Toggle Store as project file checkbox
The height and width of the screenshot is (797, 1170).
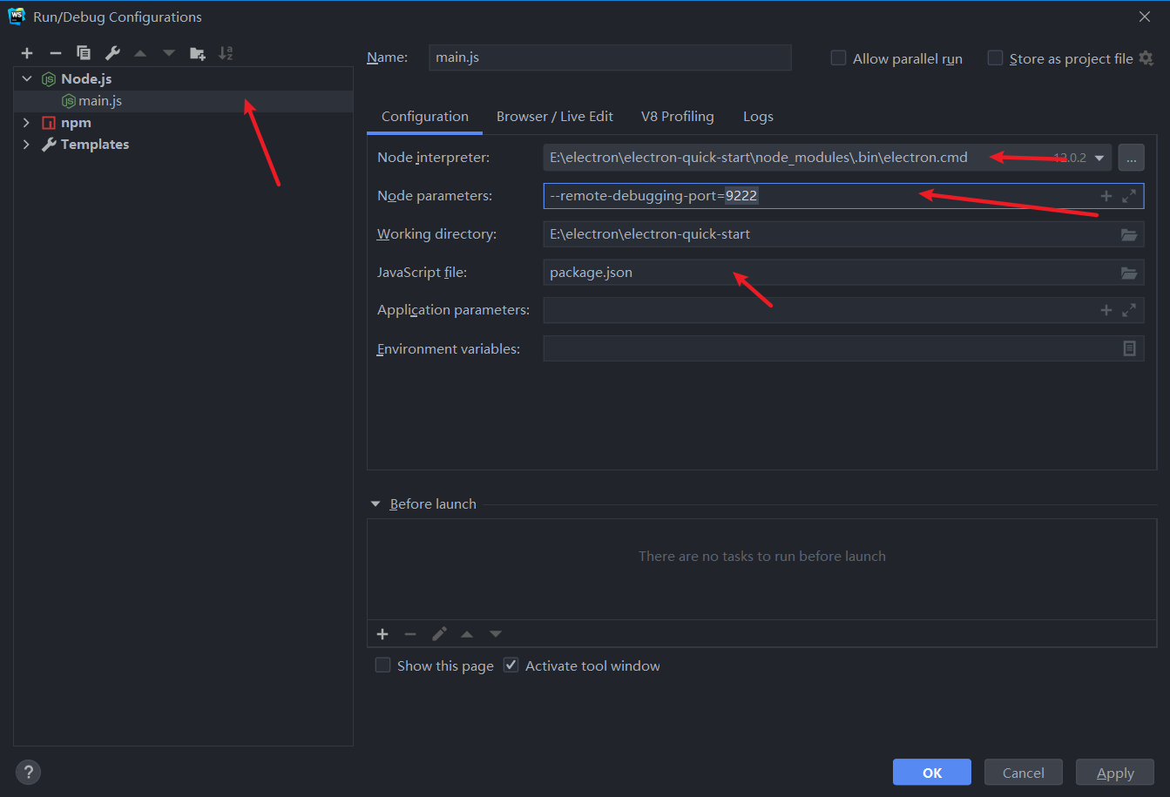pyautogui.click(x=995, y=58)
